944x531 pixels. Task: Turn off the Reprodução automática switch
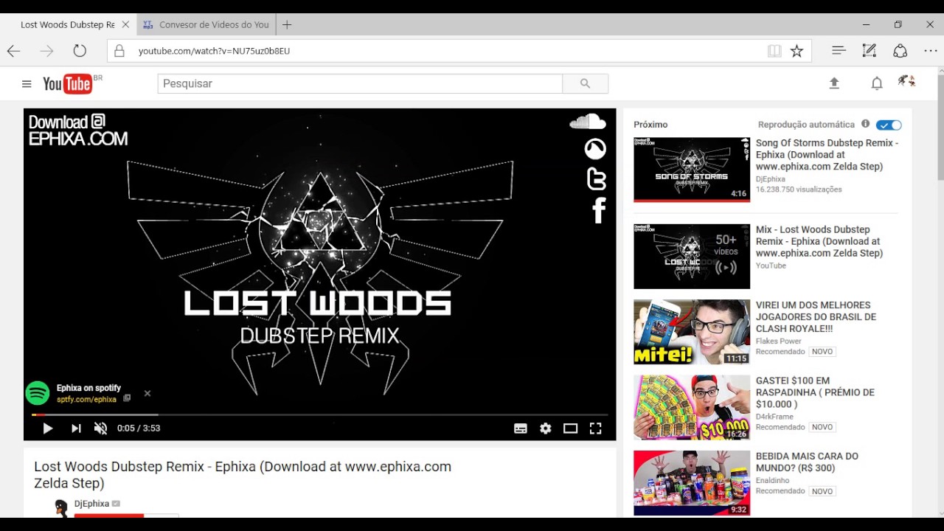click(x=889, y=125)
